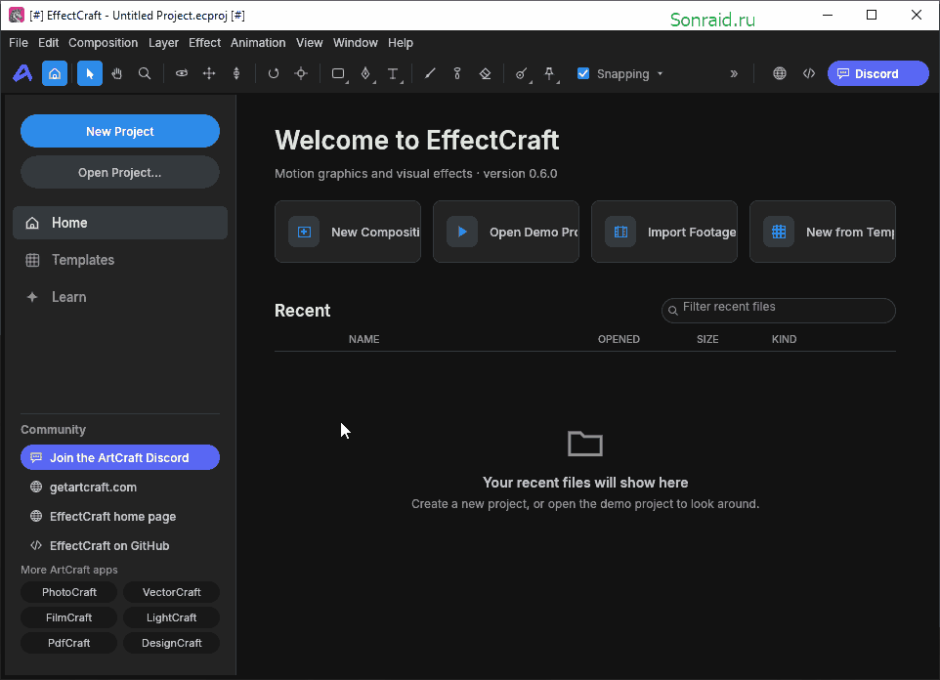Toggle the Snapping checkbox

tap(582, 73)
